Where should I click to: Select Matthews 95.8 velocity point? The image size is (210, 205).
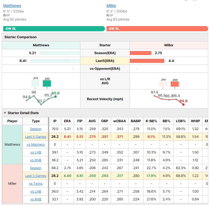[56, 96]
